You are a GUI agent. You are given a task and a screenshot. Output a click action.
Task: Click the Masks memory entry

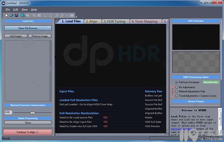click(x=149, y=117)
